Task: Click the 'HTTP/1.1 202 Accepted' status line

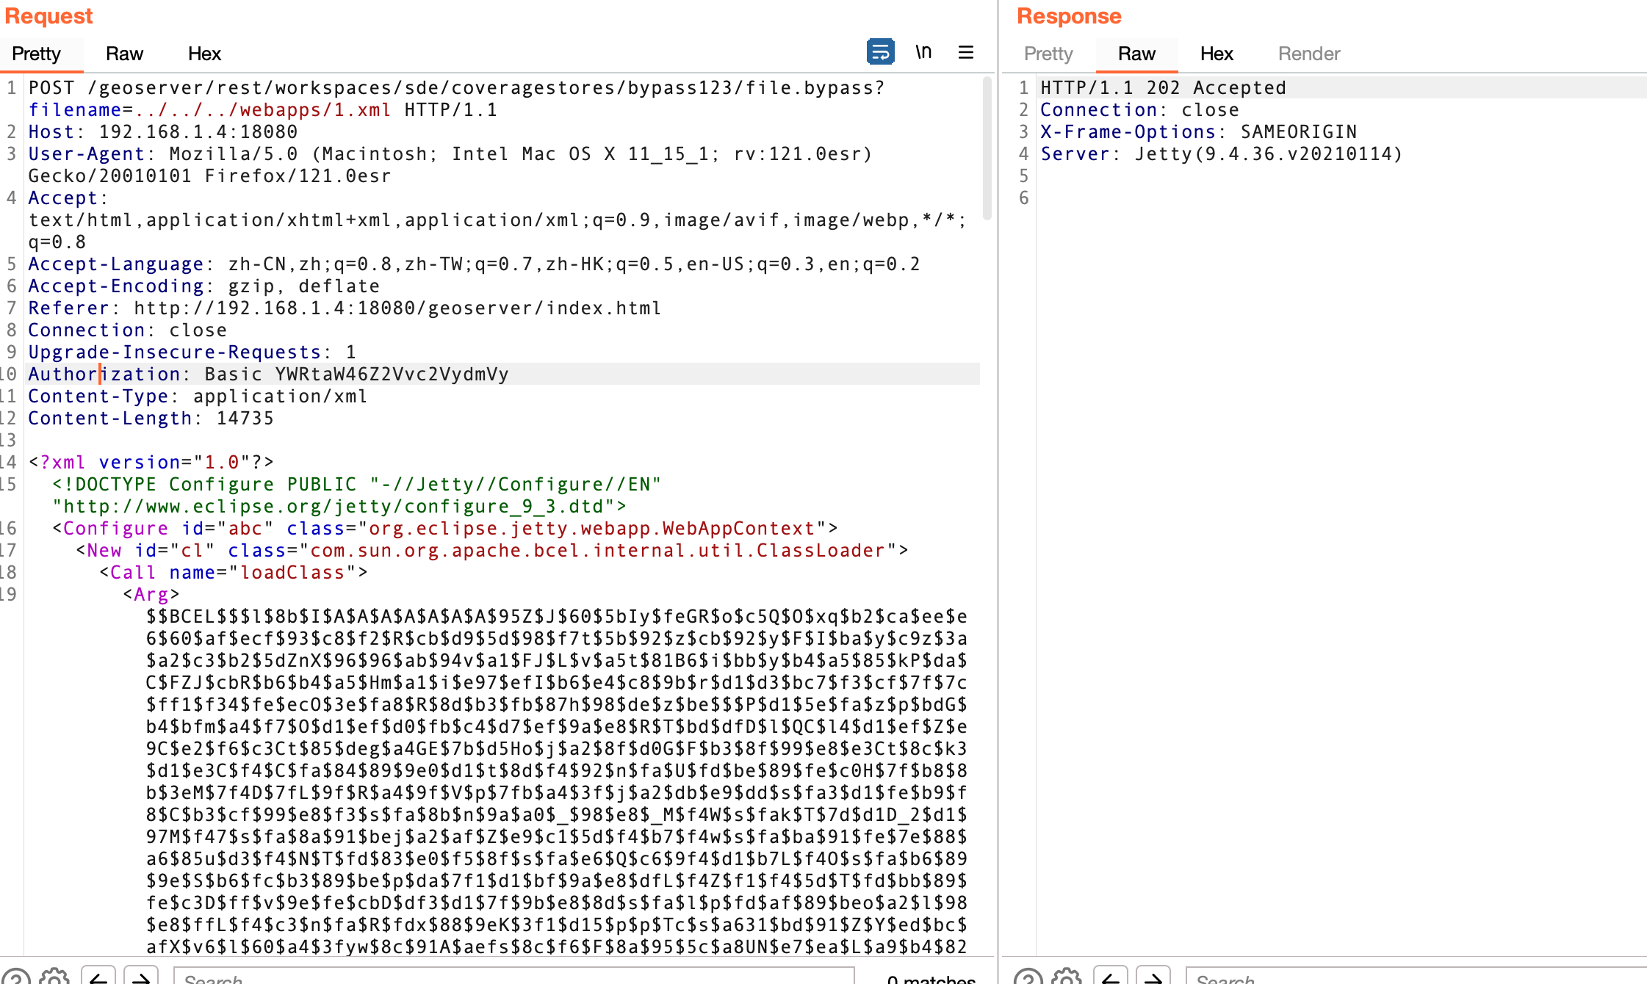Action: [1164, 87]
